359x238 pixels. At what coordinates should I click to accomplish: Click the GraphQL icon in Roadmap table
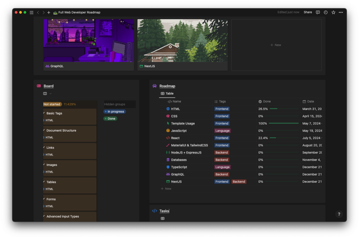click(x=168, y=174)
